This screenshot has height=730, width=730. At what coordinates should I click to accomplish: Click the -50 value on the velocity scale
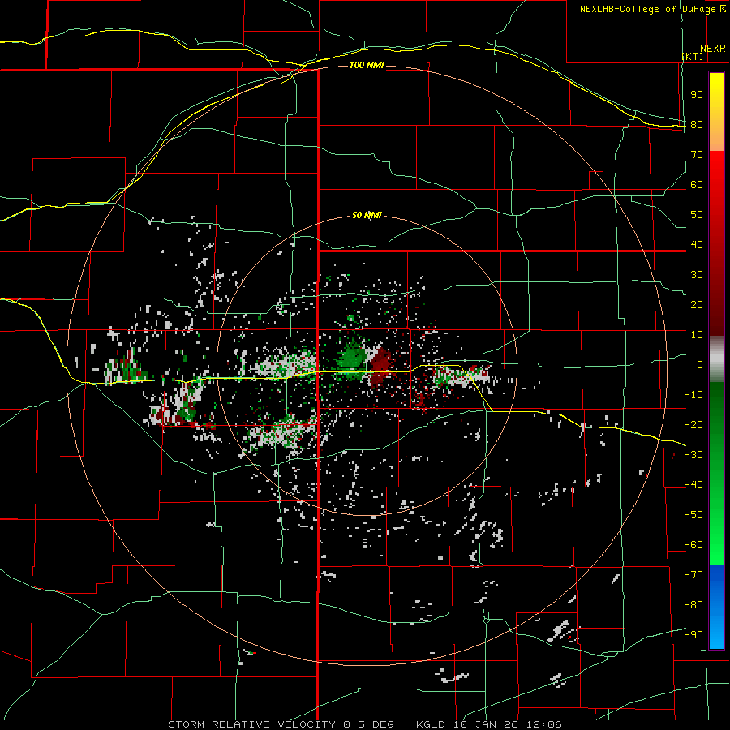pyautogui.click(x=693, y=514)
